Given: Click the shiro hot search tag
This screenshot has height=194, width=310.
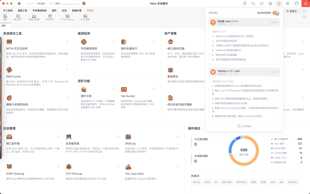Looking at the screenshot, I should pos(208,182).
